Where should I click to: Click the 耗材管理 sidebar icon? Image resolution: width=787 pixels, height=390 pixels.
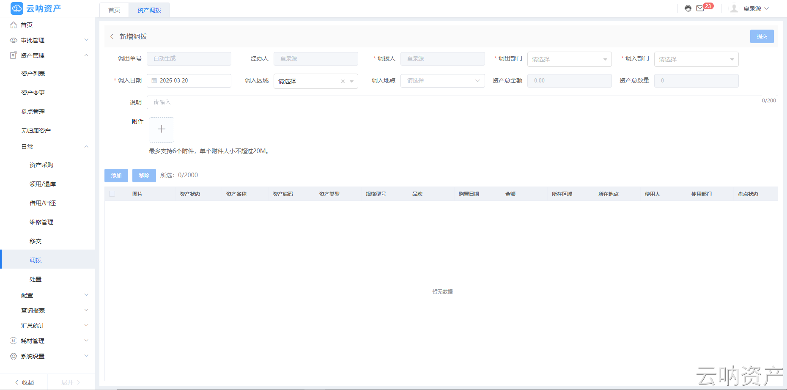pos(14,341)
